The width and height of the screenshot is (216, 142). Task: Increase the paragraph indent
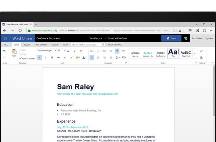[111, 51]
